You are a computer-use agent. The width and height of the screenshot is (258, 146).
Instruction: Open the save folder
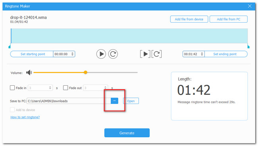pos(131,101)
